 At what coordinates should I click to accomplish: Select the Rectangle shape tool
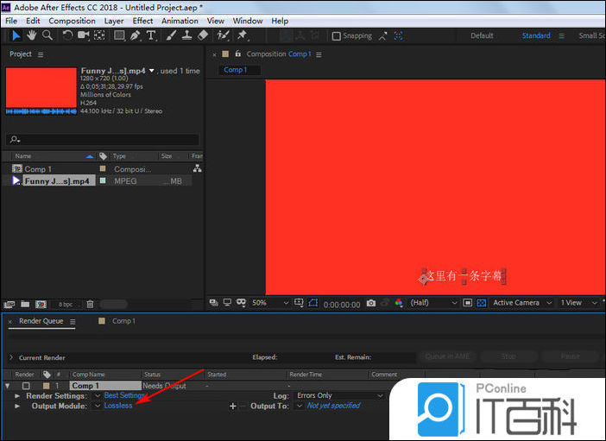[119, 35]
